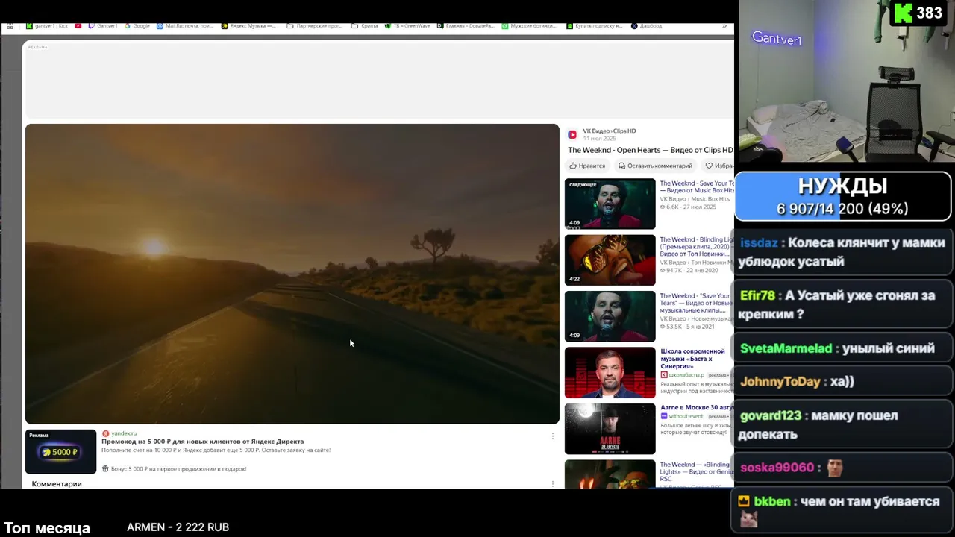Click the emote in soska99060's message

point(835,468)
